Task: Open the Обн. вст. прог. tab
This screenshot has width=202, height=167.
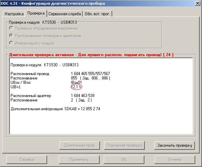Action: (x=97, y=14)
